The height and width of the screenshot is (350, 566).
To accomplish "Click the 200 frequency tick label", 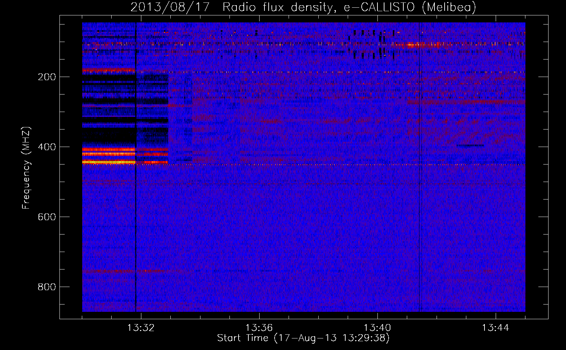I will point(47,77).
